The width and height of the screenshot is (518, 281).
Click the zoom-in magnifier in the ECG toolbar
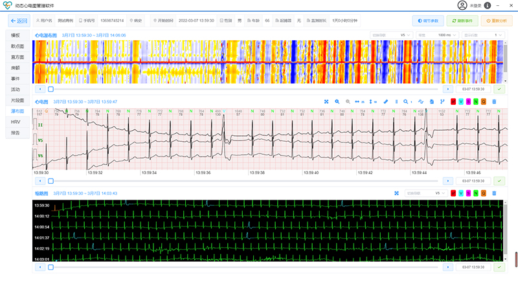point(337,102)
